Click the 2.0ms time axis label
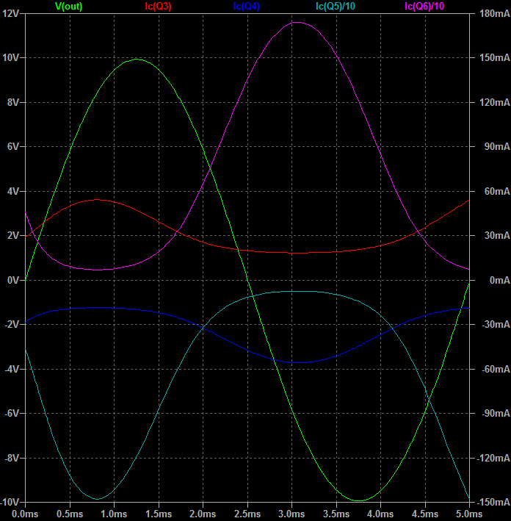This screenshot has height=521, width=511. tap(203, 514)
